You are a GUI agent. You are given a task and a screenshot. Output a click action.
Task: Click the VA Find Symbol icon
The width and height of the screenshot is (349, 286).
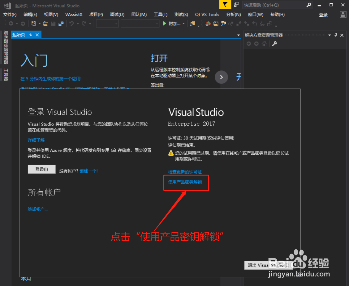coord(223,24)
